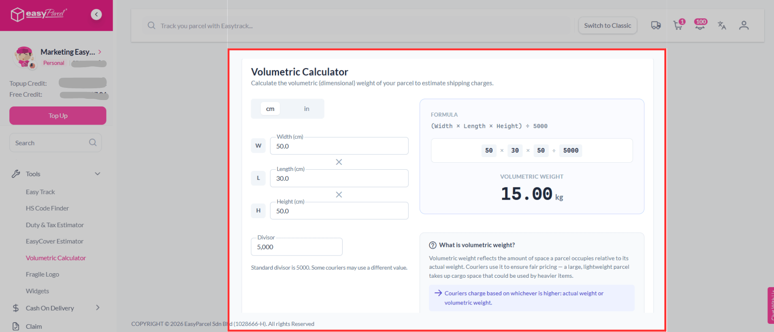Click the 30 value chip in formula

(x=515, y=151)
